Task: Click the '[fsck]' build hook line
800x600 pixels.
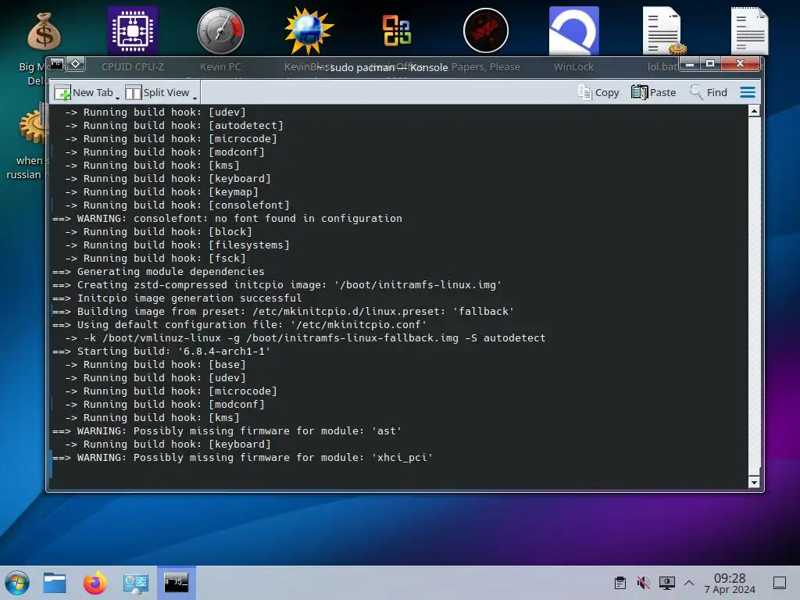Action: pyautogui.click(x=155, y=258)
